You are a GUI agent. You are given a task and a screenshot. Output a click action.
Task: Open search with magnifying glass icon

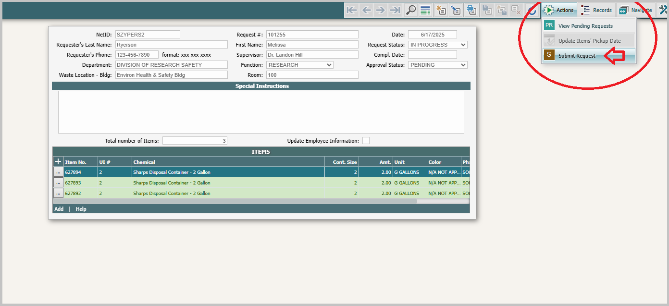[x=411, y=10]
